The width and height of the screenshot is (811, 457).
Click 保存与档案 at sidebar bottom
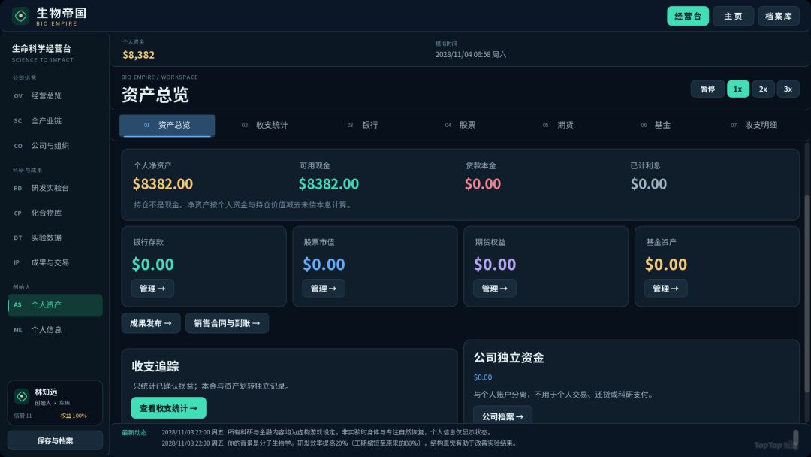[x=55, y=440]
